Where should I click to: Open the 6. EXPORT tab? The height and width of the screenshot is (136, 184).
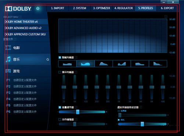click(167, 8)
